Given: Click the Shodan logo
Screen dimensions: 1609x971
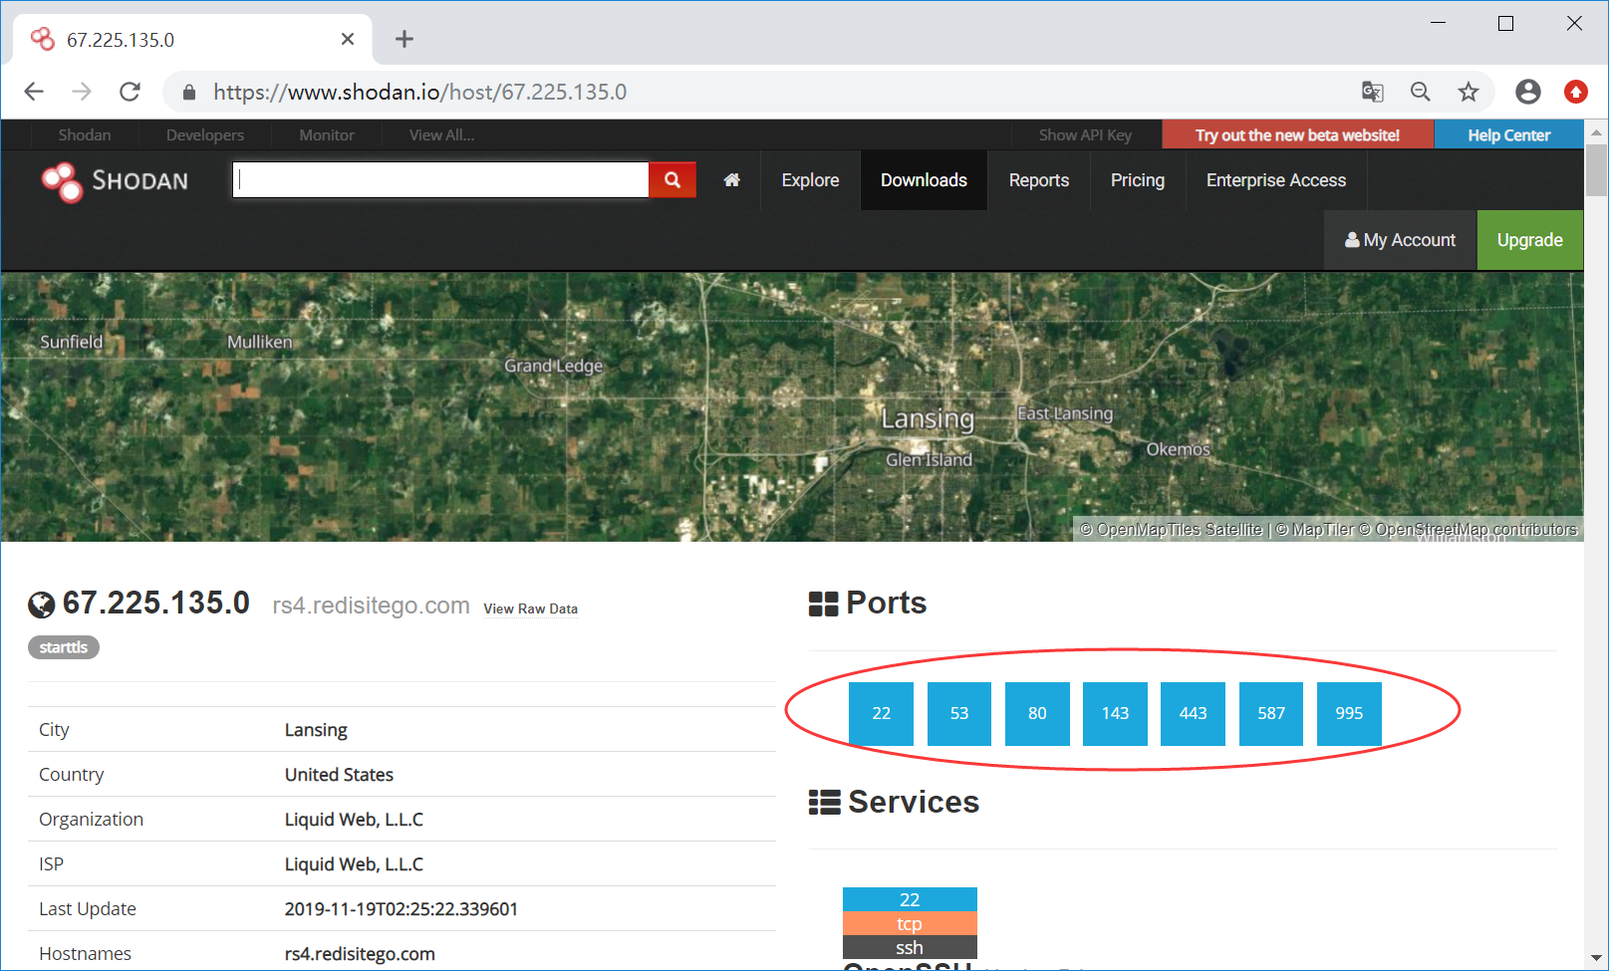Looking at the screenshot, I should (x=115, y=181).
